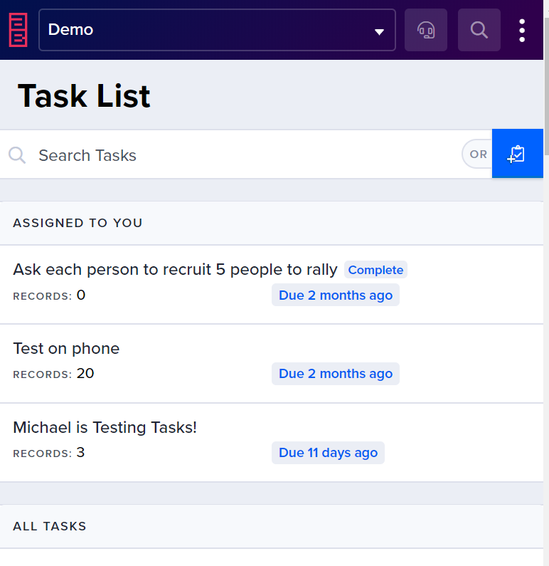Screen dimensions: 549x566
Task: Open the global search magnifier button
Action: pyautogui.click(x=479, y=30)
